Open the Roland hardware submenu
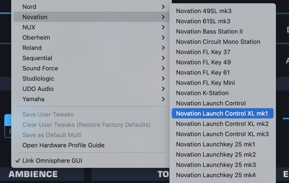Viewport: 289px width, 183px height. point(32,48)
